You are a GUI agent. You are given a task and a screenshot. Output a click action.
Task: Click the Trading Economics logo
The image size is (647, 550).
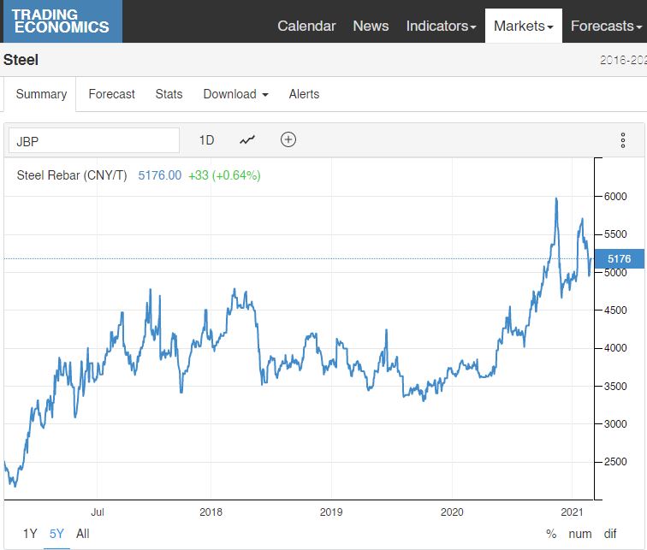pos(62,21)
